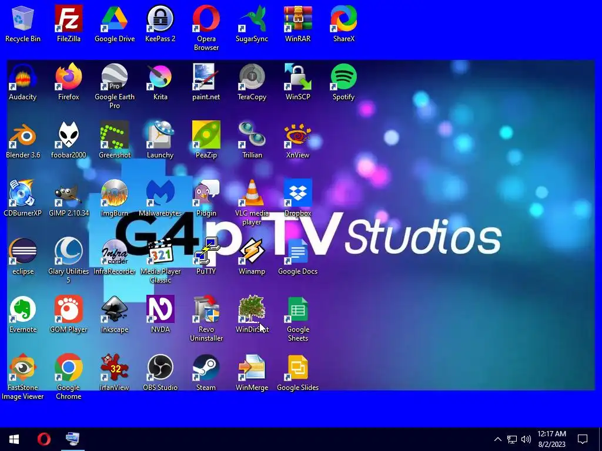Open the network status tray icon

(512, 439)
